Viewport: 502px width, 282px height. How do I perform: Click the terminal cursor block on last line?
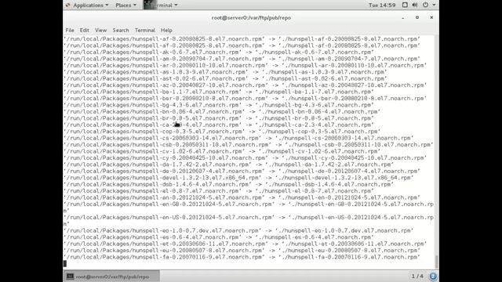click(x=65, y=263)
